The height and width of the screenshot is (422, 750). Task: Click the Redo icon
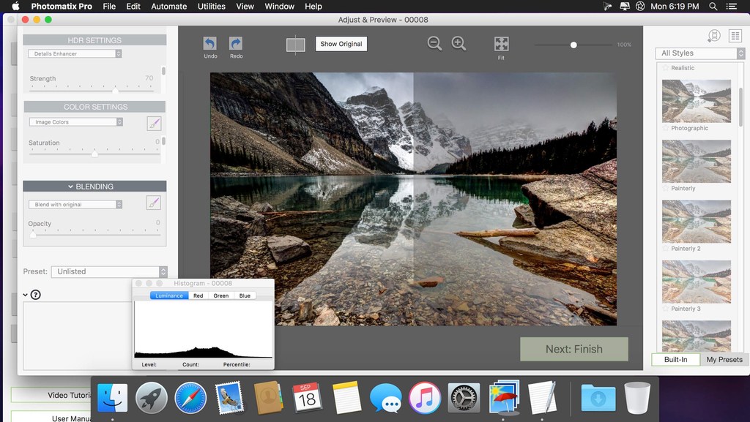point(235,44)
